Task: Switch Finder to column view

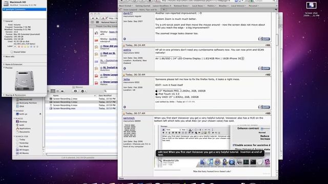Action: point(57,91)
